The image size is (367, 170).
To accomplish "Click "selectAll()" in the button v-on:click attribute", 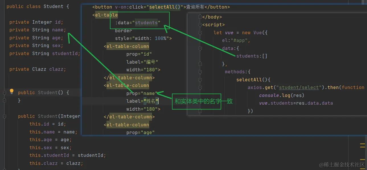I will pyautogui.click(x=165, y=7).
